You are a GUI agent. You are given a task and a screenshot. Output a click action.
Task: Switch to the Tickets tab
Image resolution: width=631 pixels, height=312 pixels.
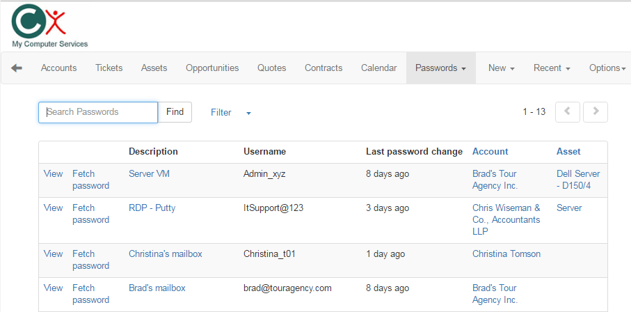(x=109, y=68)
